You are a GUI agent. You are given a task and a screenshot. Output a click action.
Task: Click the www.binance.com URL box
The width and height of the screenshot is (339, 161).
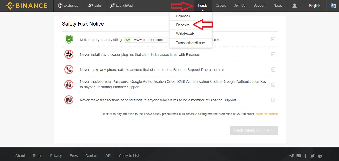pos(146,40)
